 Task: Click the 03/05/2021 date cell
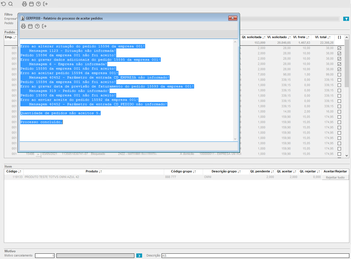(50, 154)
